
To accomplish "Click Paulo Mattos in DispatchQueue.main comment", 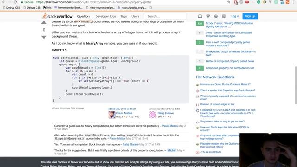I will (x=117, y=138).
